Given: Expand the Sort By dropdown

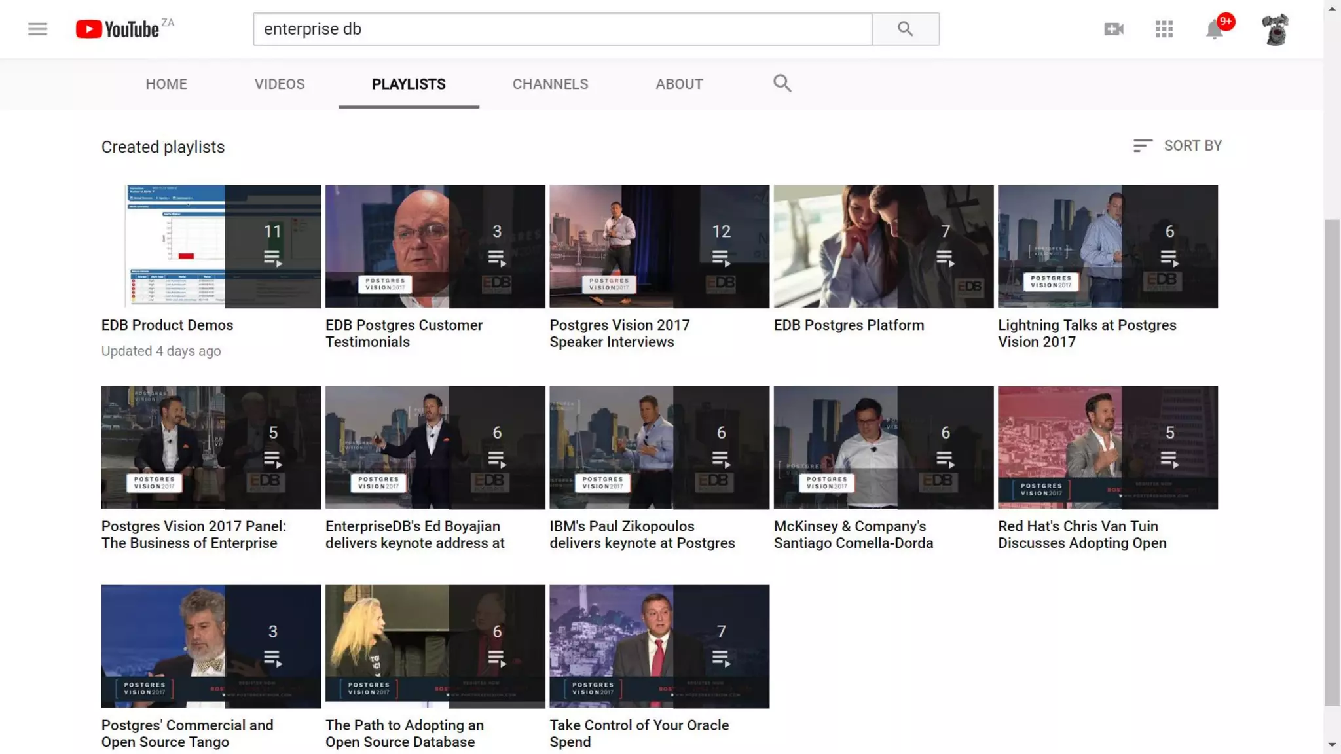Looking at the screenshot, I should (x=1177, y=145).
